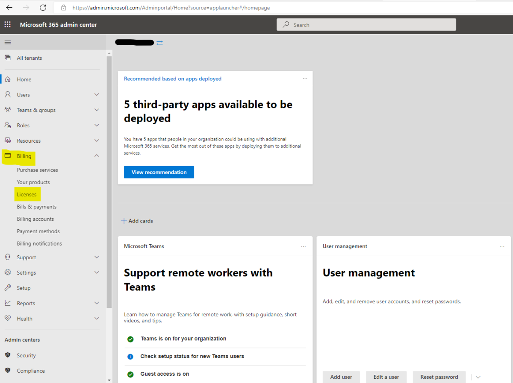Click the Roles icon in navigation
The height and width of the screenshot is (383, 513).
point(8,125)
